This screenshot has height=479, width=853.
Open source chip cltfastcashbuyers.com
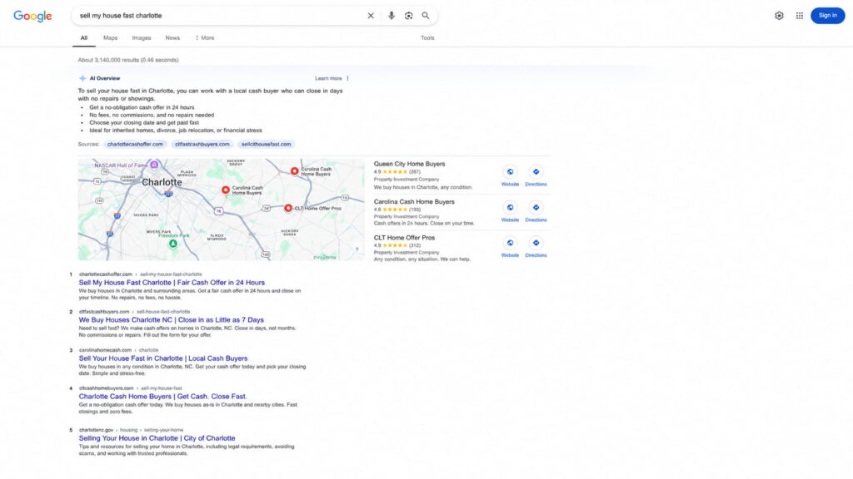pyautogui.click(x=202, y=145)
